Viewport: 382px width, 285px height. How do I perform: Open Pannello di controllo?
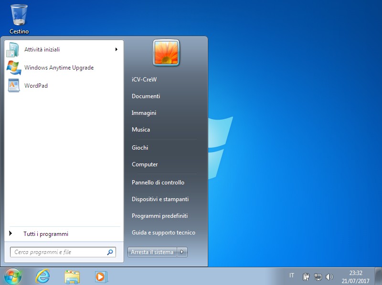point(158,183)
